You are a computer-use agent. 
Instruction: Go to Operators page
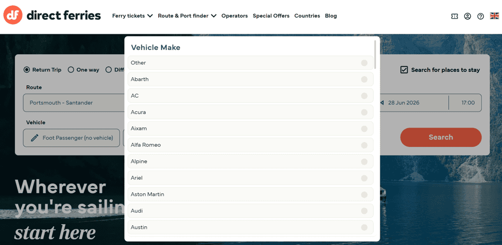tap(235, 16)
